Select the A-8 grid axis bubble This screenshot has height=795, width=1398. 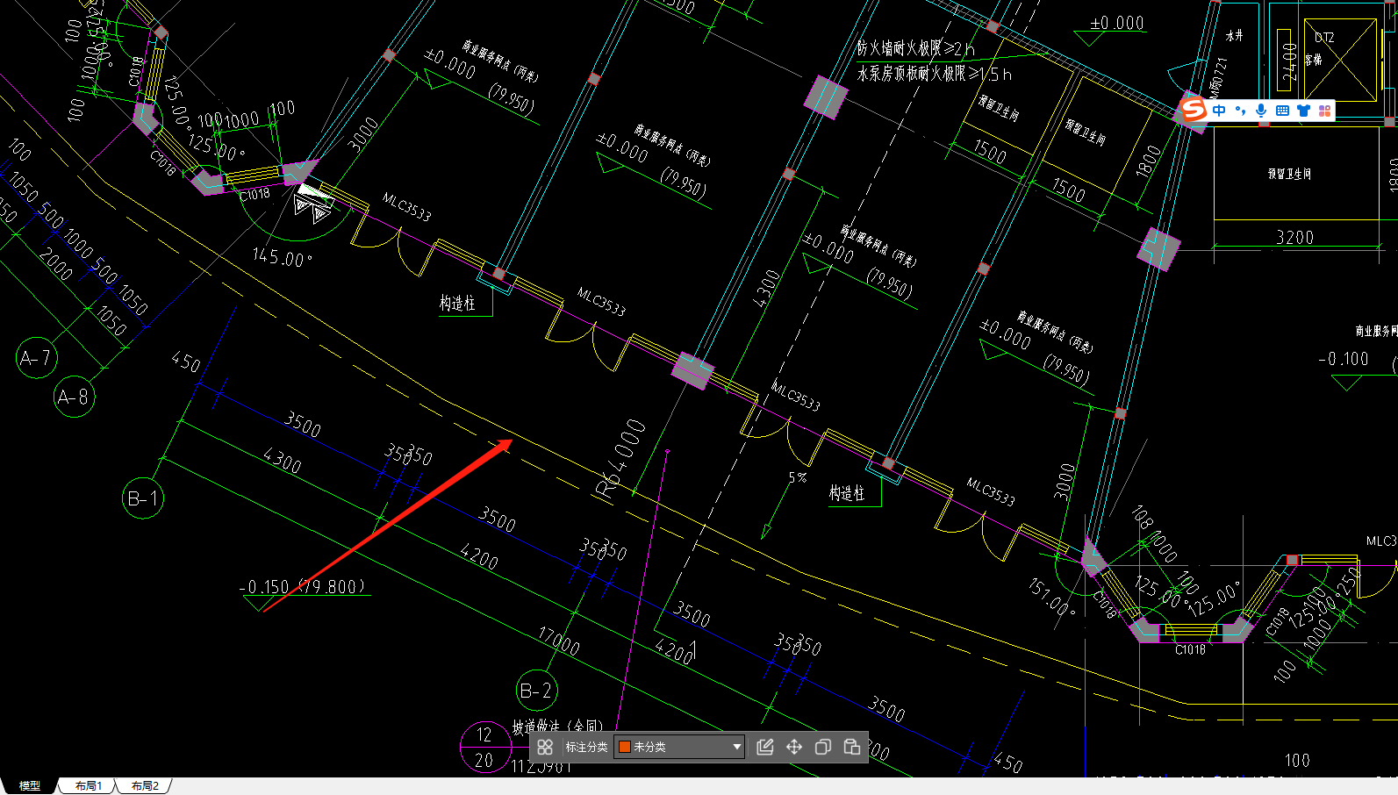[74, 397]
